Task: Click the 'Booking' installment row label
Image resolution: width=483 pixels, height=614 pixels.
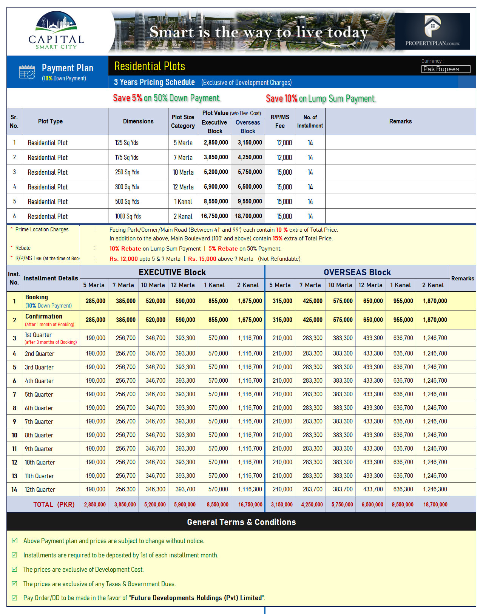Action: click(x=37, y=297)
